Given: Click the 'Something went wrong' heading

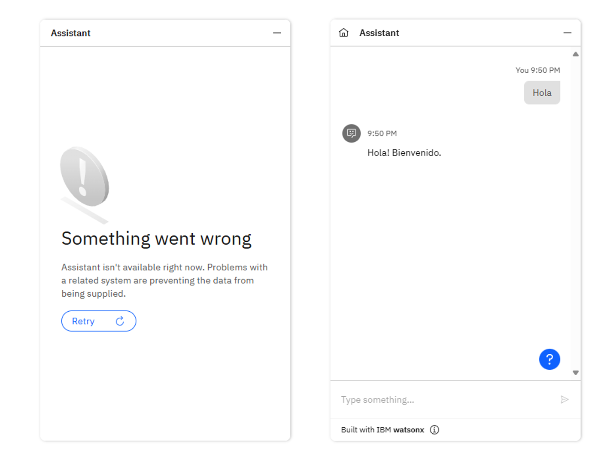Looking at the screenshot, I should click(156, 239).
